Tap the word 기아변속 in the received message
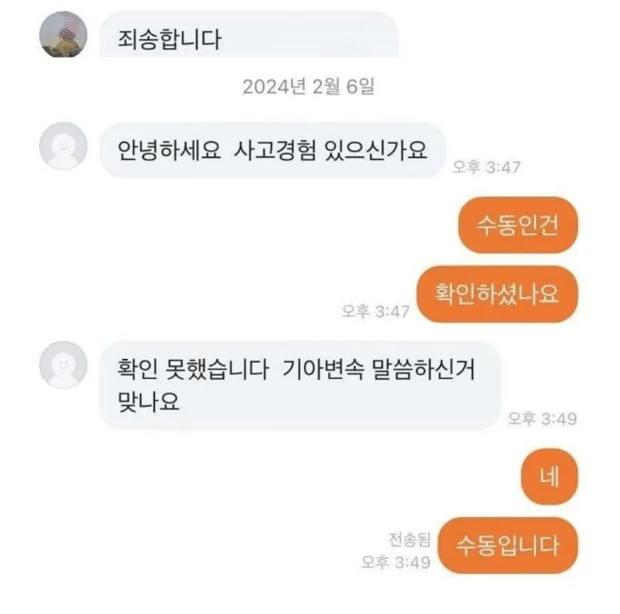Image resolution: width=620 pixels, height=614 pixels. pos(322,369)
